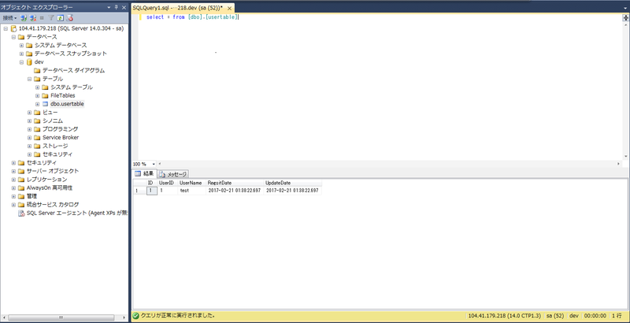
Task: Click the UserID column header
Action: point(168,183)
